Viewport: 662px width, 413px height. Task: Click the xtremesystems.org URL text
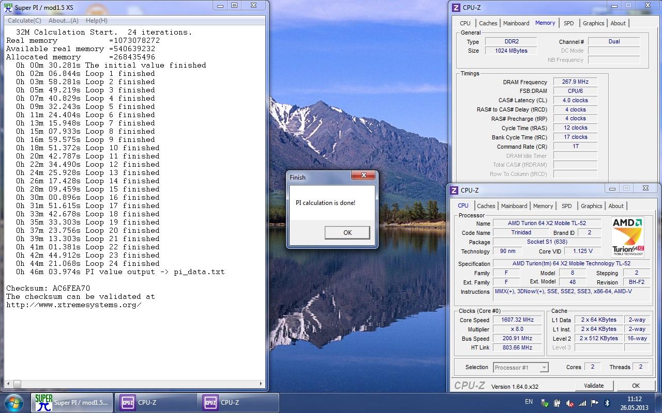click(73, 305)
